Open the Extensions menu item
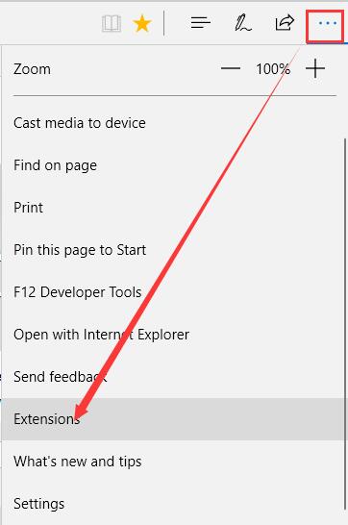 pos(173,419)
